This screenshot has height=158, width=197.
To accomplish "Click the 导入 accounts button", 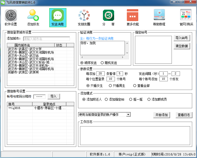I will pyautogui.click(x=54, y=97).
